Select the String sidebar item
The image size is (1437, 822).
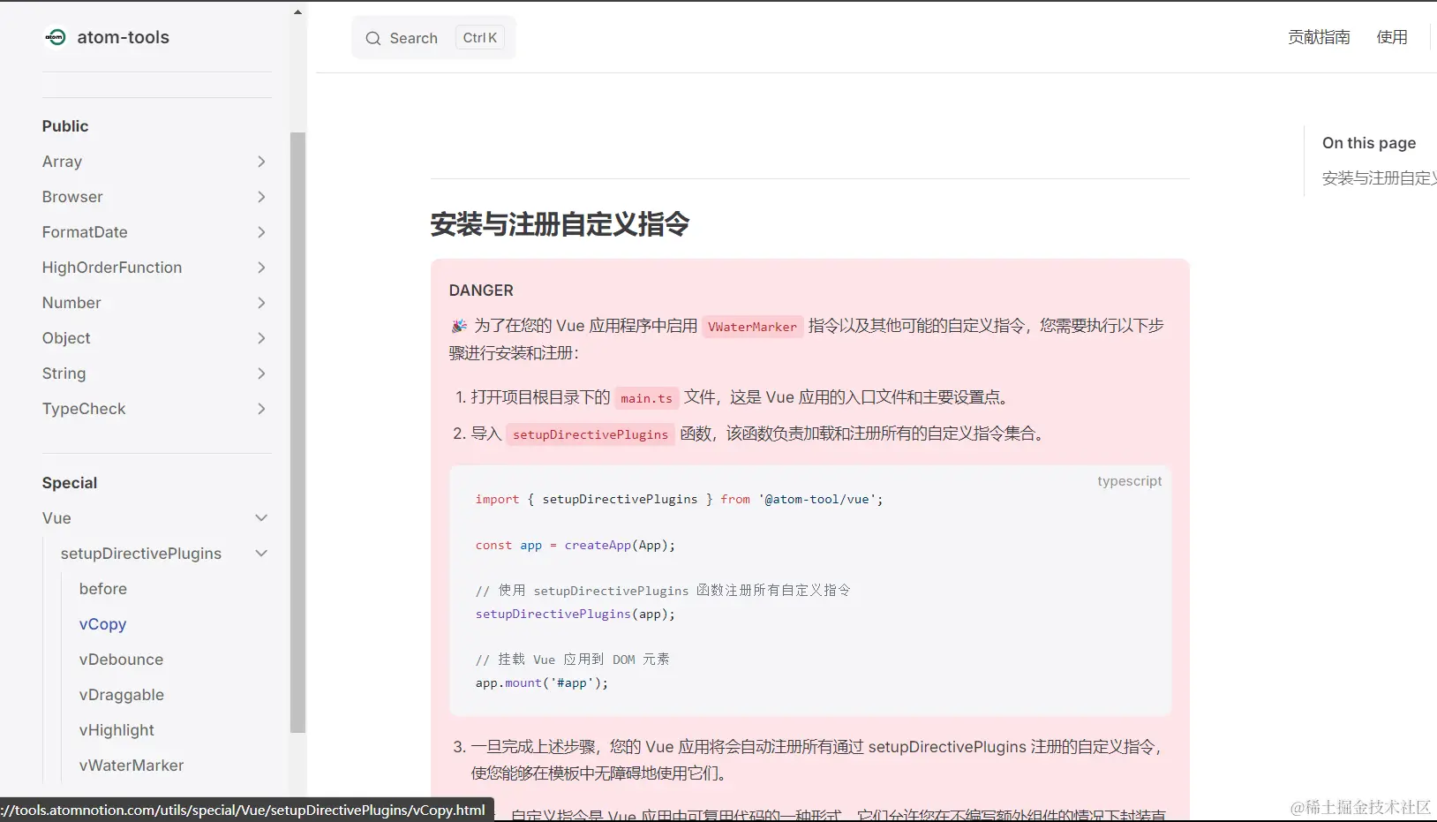tap(64, 373)
